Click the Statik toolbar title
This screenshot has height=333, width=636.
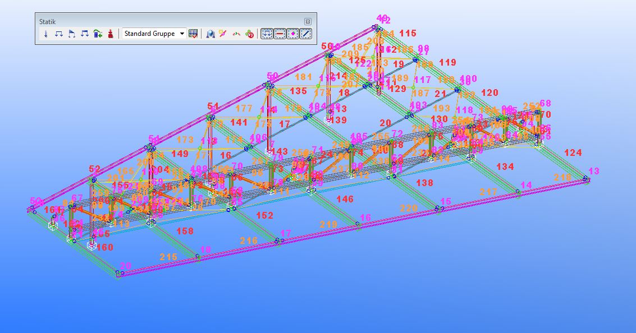[x=48, y=21]
